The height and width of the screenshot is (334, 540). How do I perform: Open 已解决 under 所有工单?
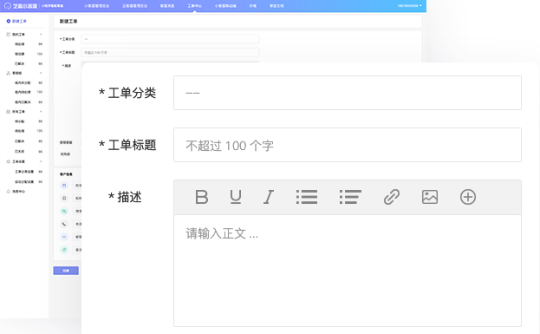coord(20,141)
